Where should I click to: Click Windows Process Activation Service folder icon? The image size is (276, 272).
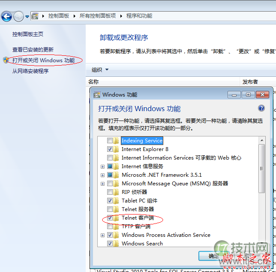(116, 235)
